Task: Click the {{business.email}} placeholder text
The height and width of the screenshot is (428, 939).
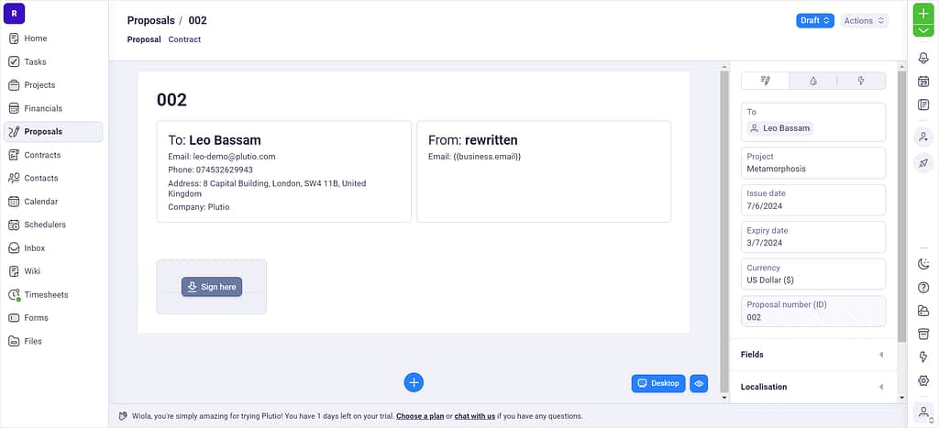Action: 487,157
